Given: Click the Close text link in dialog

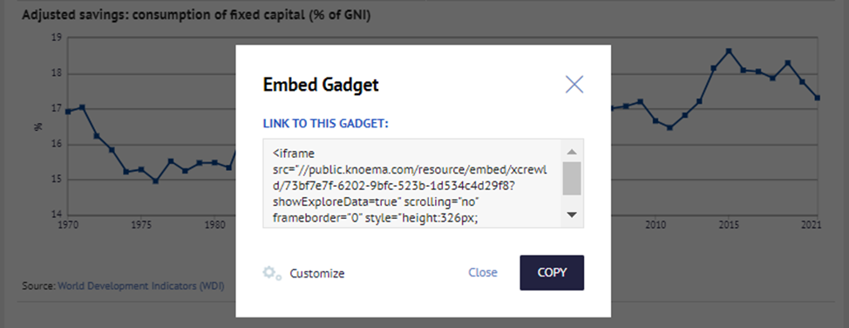Looking at the screenshot, I should point(483,273).
